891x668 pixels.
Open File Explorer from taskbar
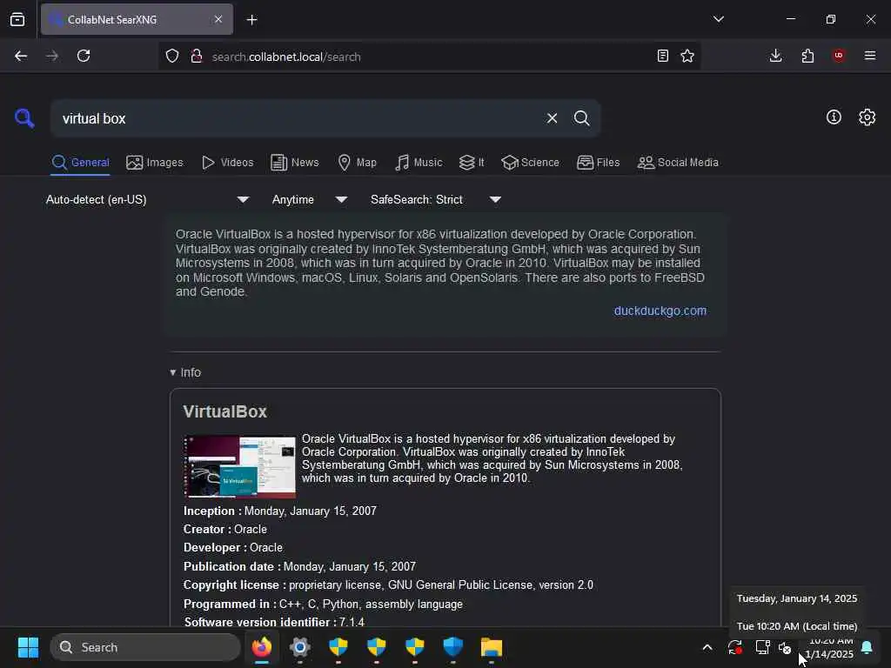[x=492, y=647]
